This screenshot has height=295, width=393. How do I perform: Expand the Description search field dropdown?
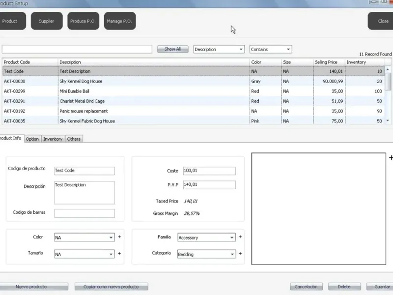pos(241,49)
